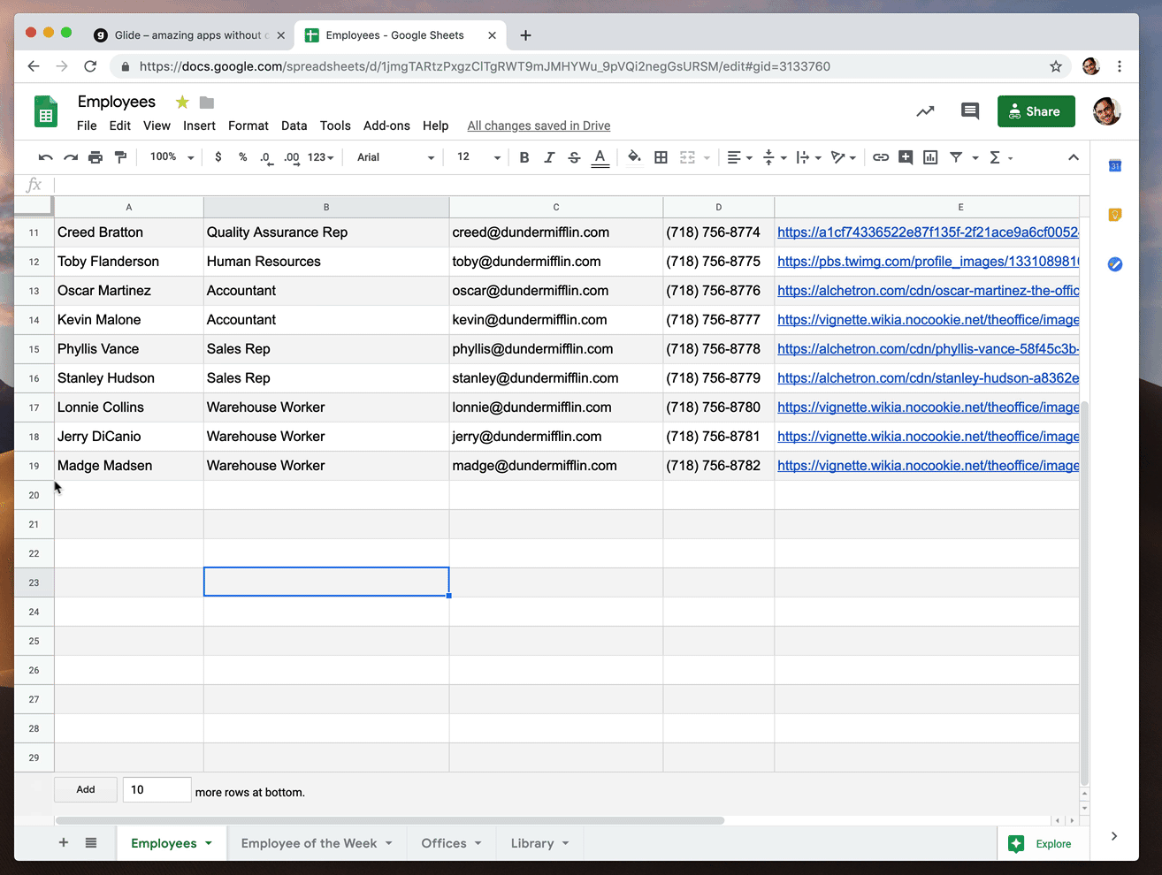Toggle italic formatting
Image resolution: width=1162 pixels, height=875 pixels.
pyautogui.click(x=549, y=157)
